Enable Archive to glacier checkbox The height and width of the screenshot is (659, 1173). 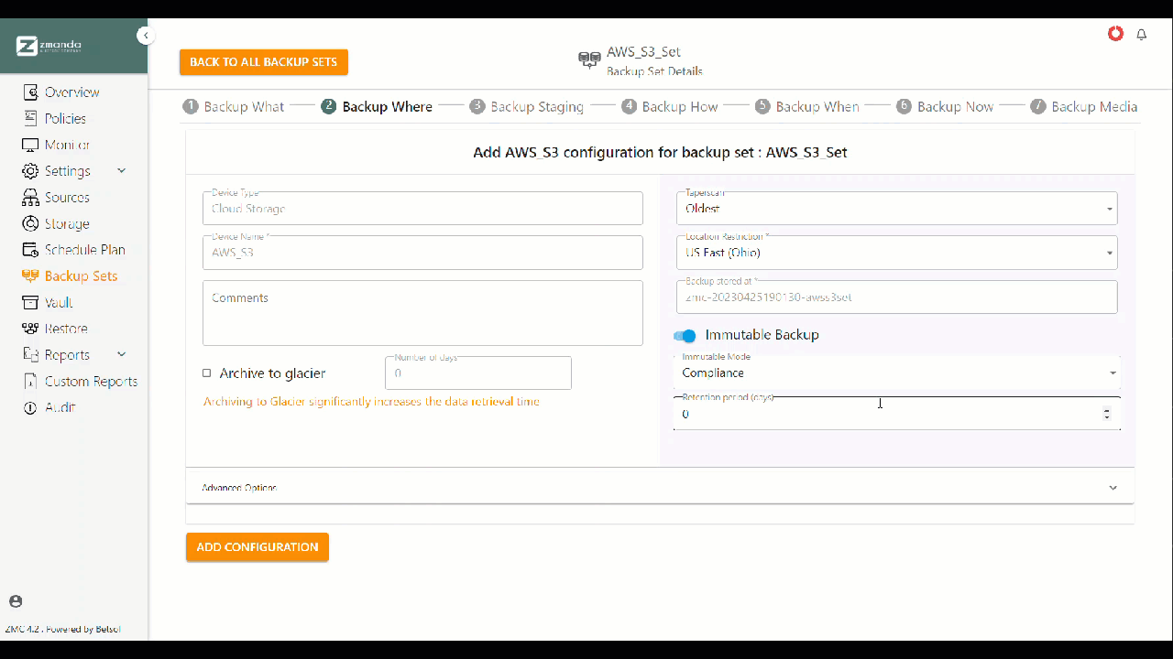point(207,373)
